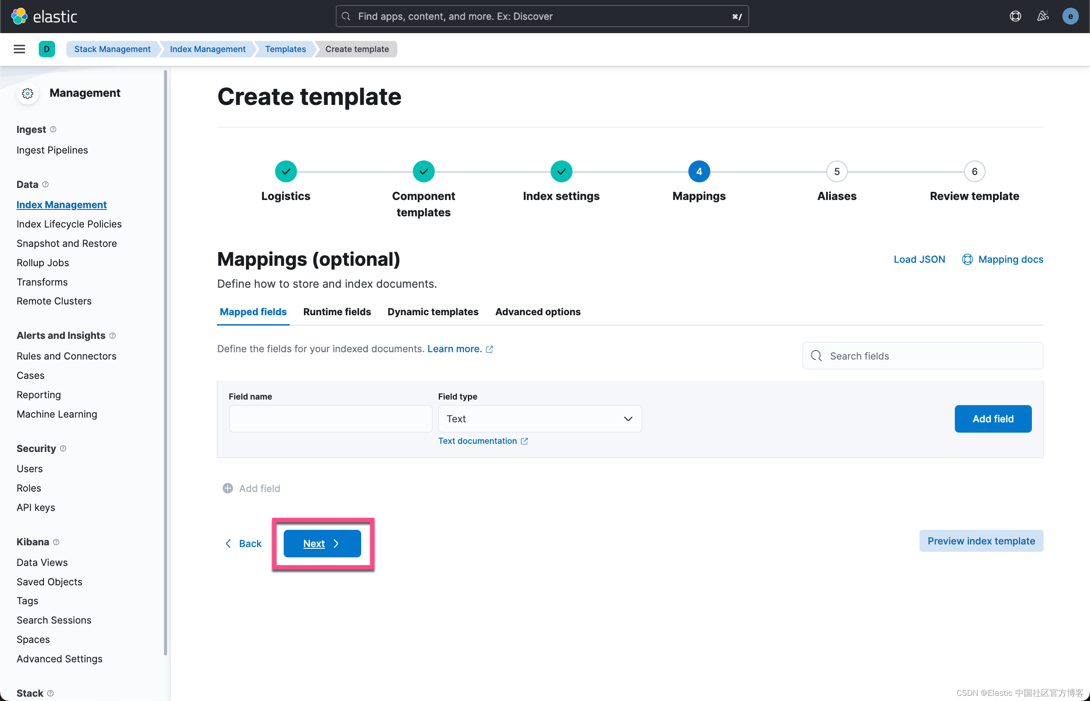Open the Advanced options tab
1090x701 pixels.
click(x=538, y=312)
